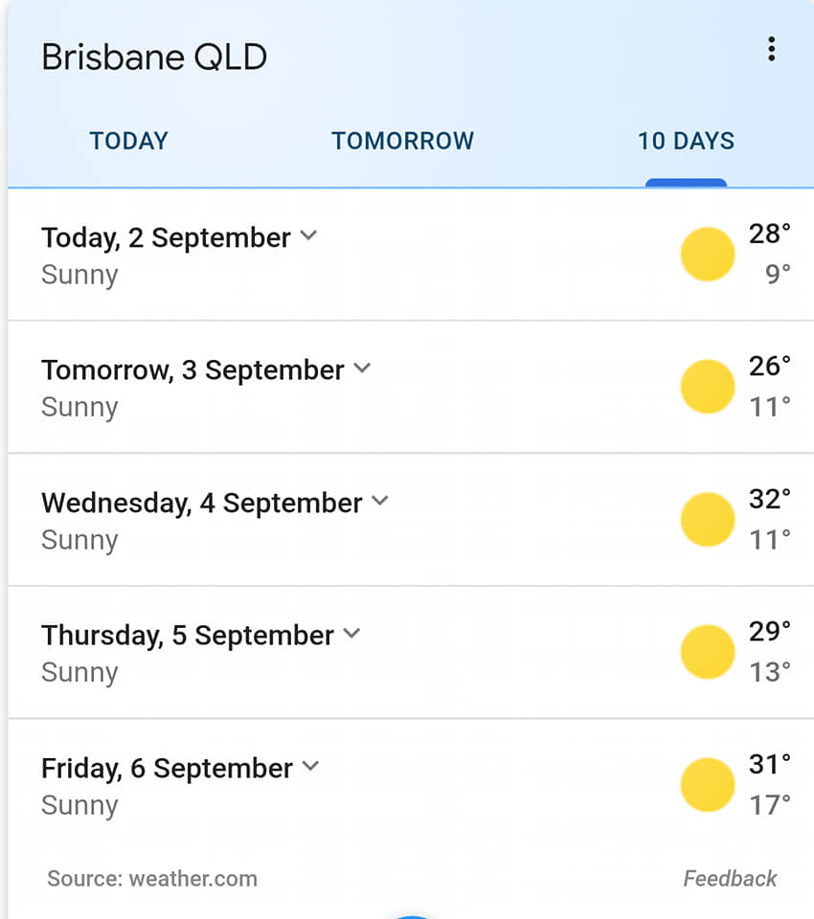Open the Feedback link
Viewport: 814px width, 919px height.
(730, 879)
